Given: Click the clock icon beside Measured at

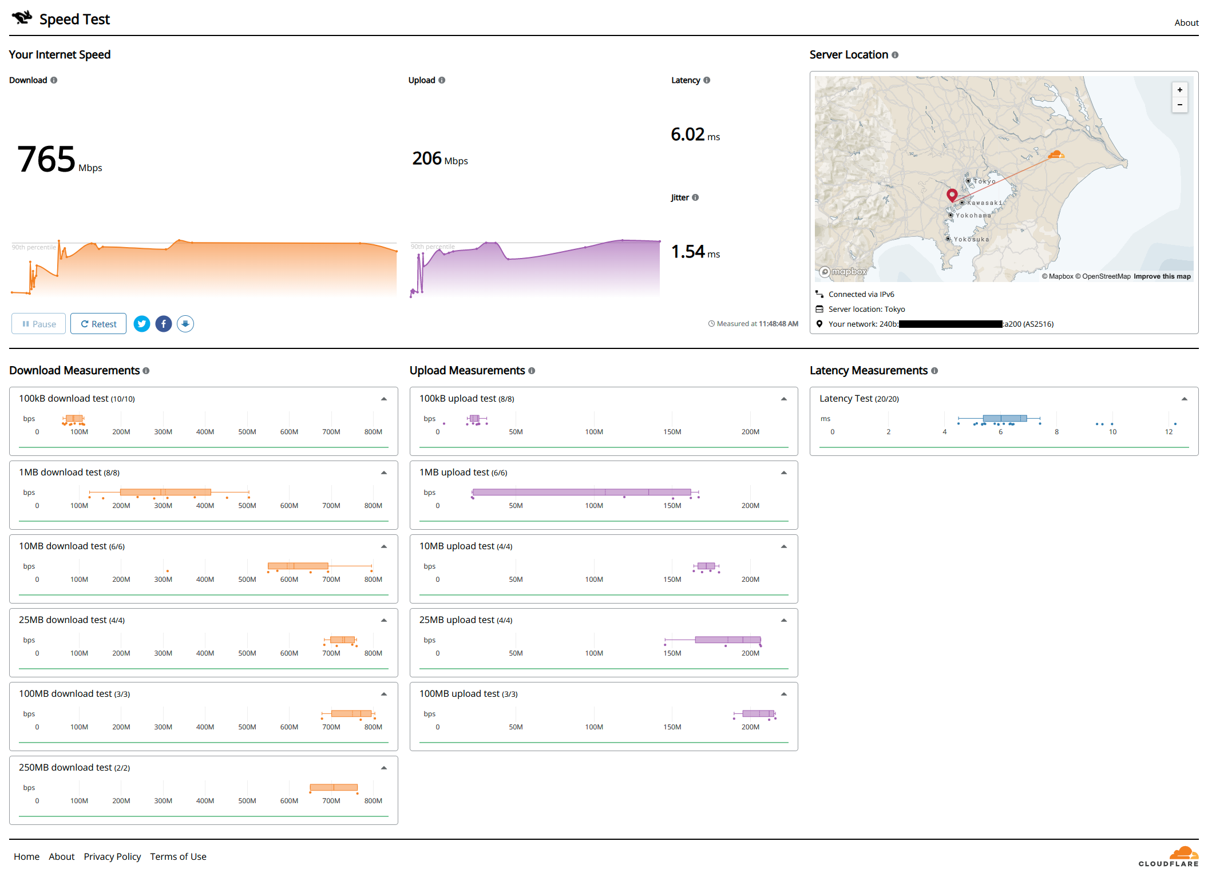Looking at the screenshot, I should point(711,324).
